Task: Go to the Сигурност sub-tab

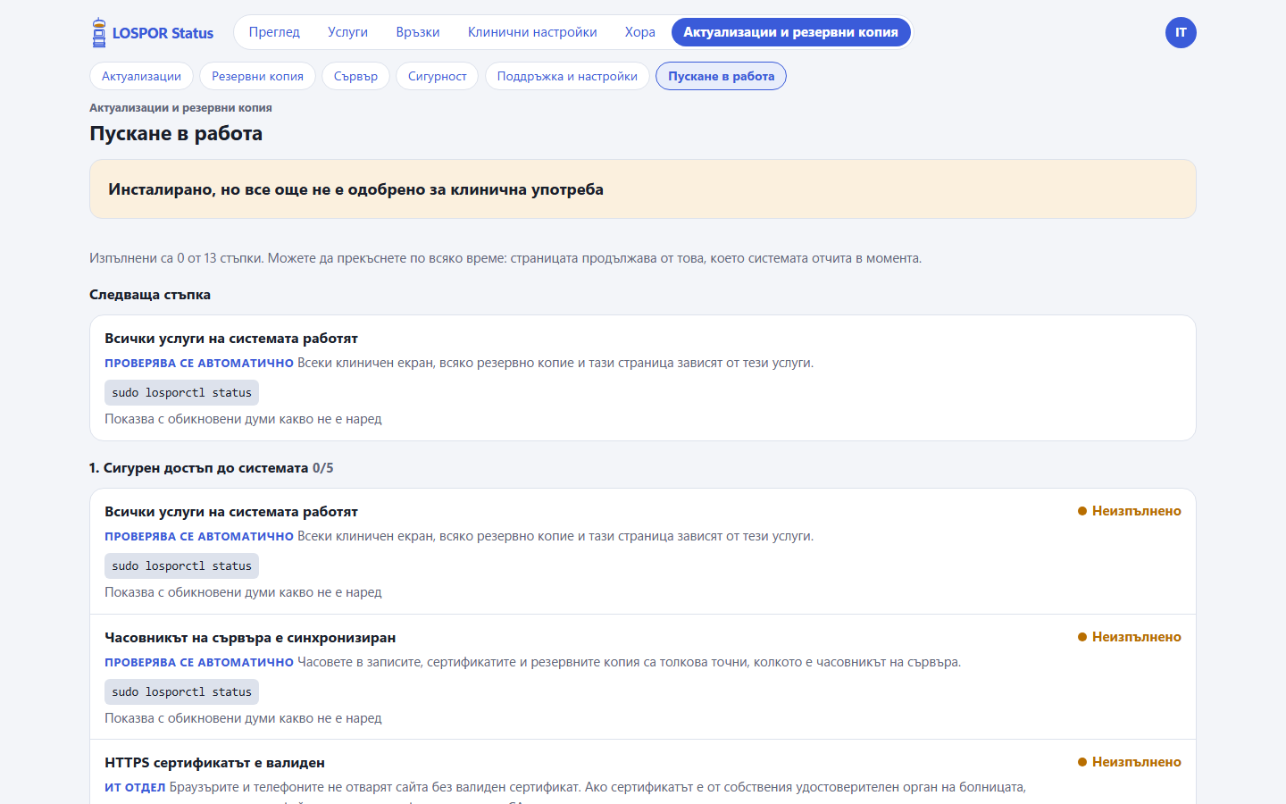Action: pyautogui.click(x=438, y=76)
